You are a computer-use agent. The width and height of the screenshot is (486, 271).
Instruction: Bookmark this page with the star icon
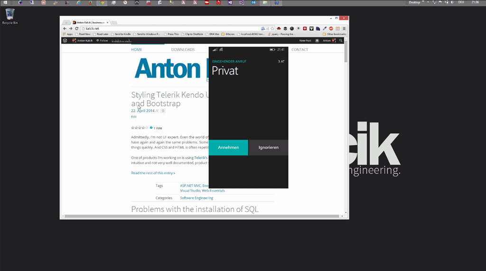(x=271, y=28)
